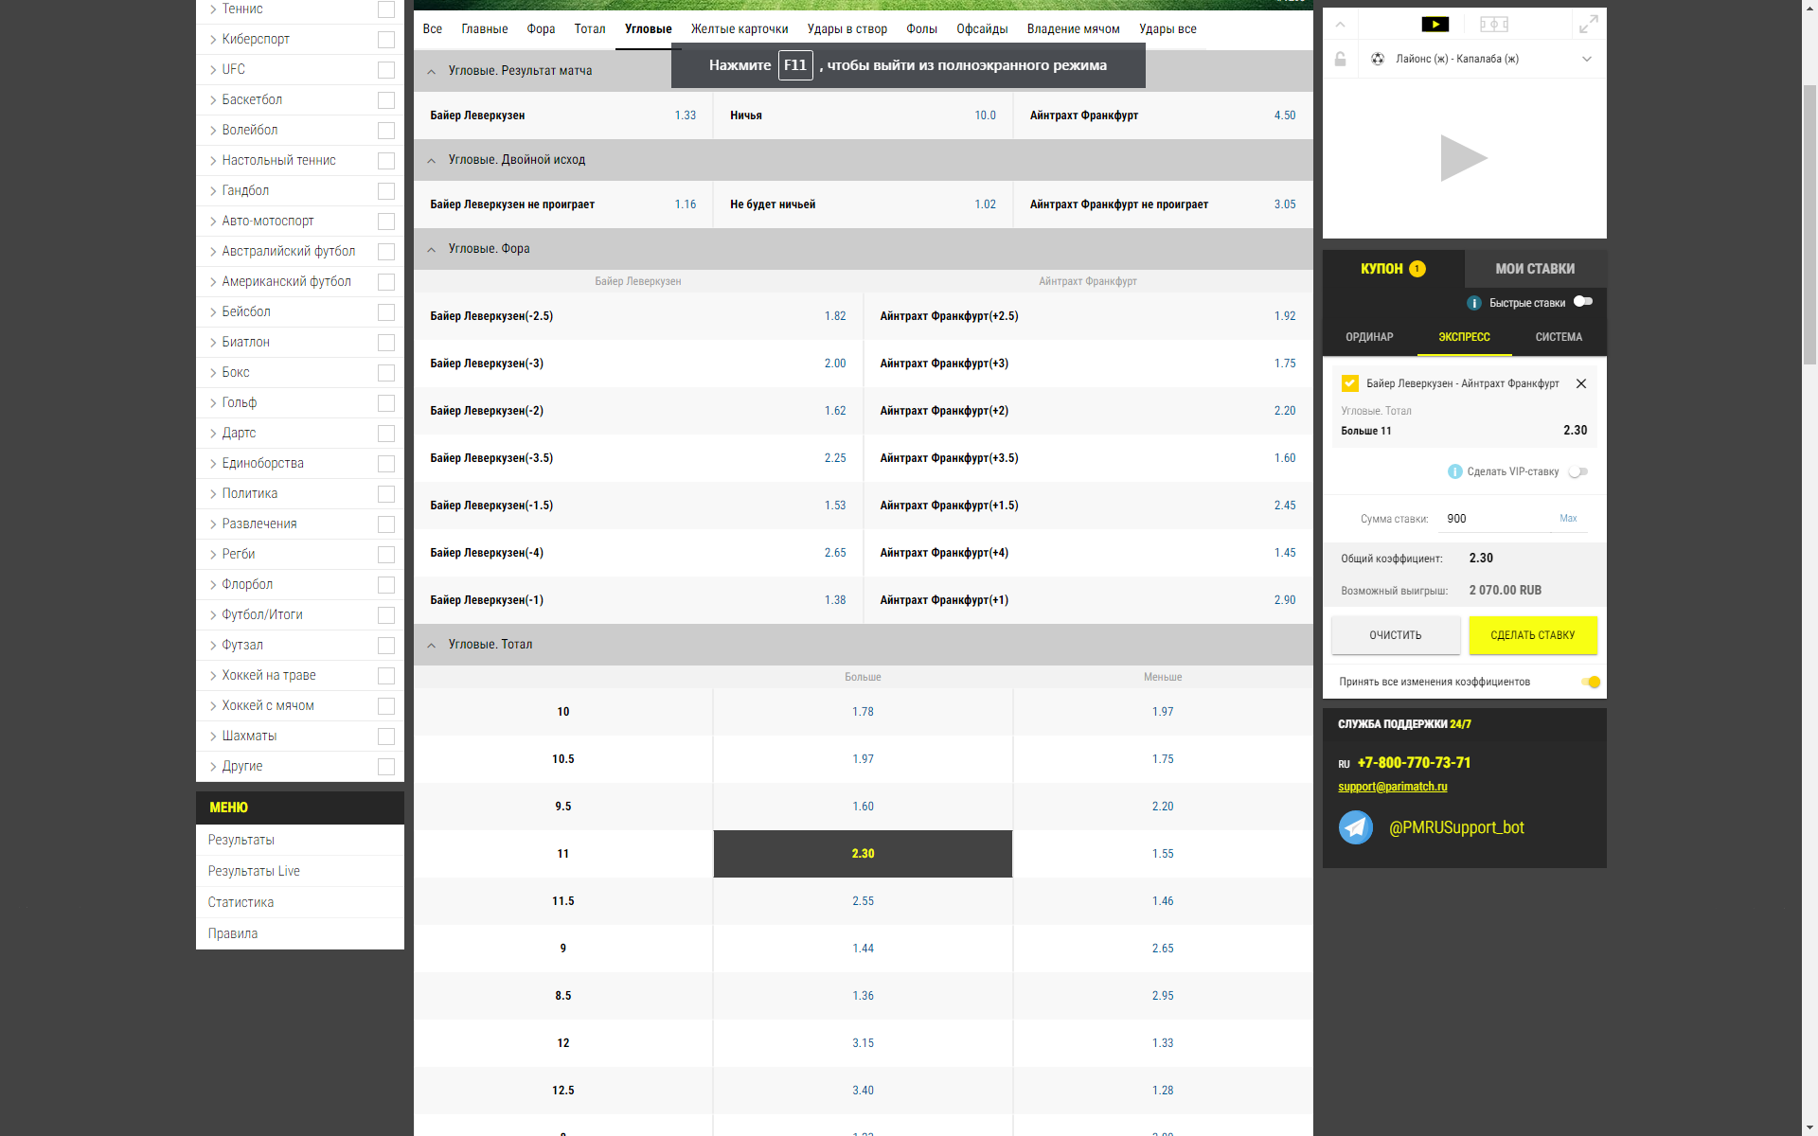The height and width of the screenshot is (1136, 1818).
Task: Check the Шахматы sport checkbox
Action: tap(386, 737)
